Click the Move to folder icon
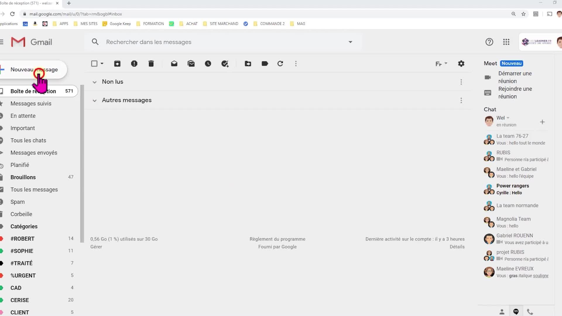The height and width of the screenshot is (316, 562). click(x=248, y=63)
